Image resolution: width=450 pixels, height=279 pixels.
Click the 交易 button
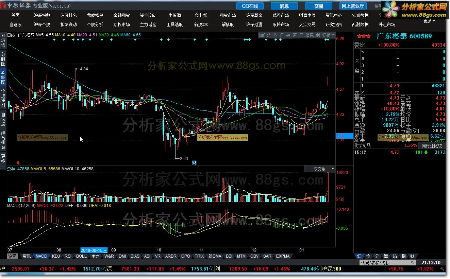point(319,6)
